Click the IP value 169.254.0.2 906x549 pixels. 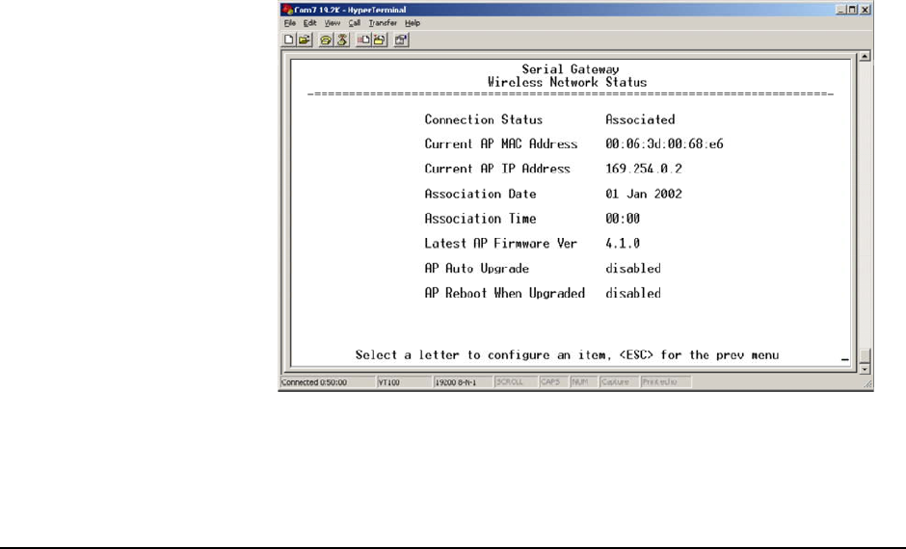644,169
